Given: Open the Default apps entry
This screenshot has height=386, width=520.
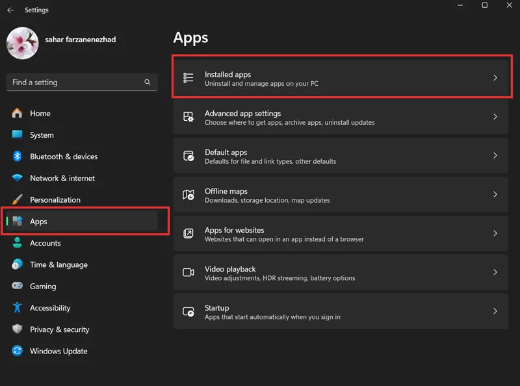Looking at the screenshot, I should 341,156.
